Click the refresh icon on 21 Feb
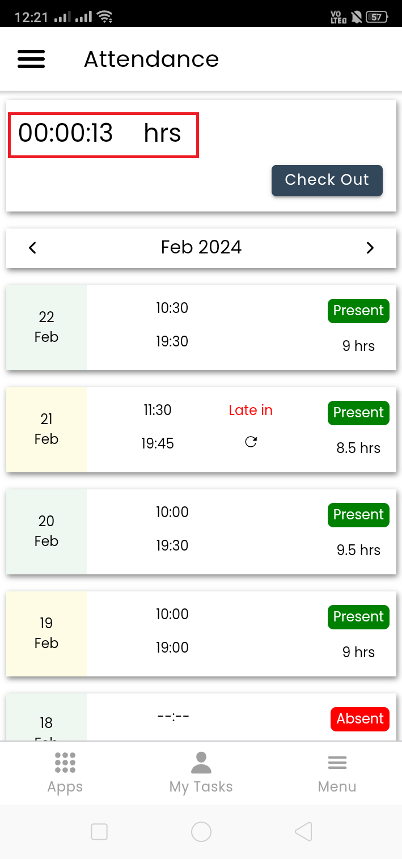 [x=251, y=442]
